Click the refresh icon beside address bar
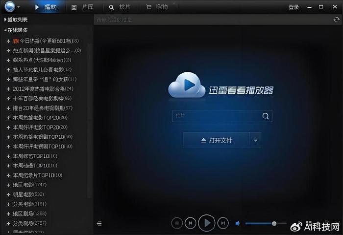 tap(336, 20)
